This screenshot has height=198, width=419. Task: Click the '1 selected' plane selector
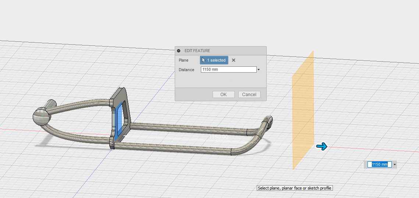[214, 60]
